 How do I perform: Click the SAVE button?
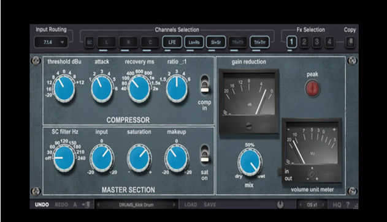click(210, 205)
